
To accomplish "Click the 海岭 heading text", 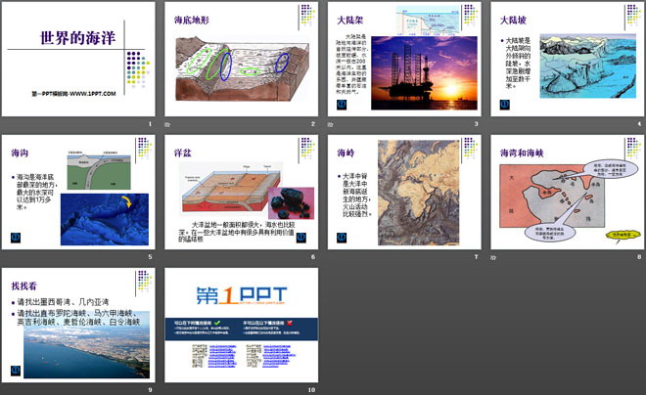I will (346, 154).
